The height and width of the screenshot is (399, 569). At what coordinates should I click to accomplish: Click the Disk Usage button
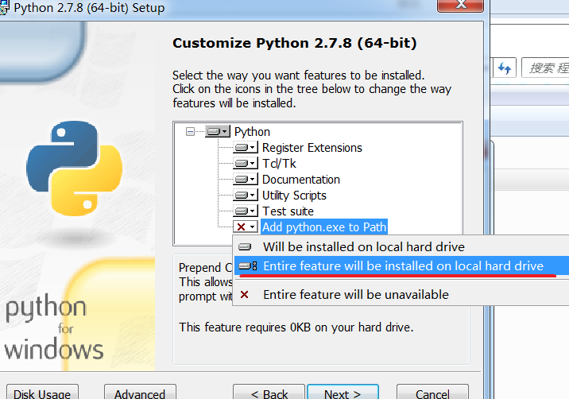tap(42, 392)
